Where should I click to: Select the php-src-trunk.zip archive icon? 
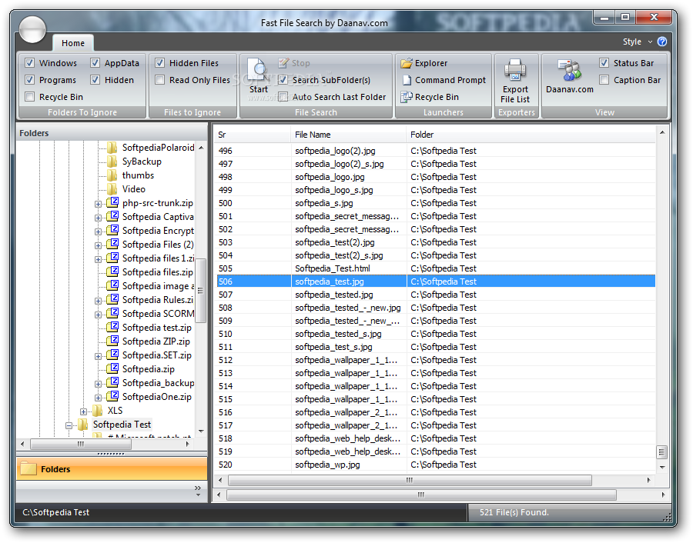[x=113, y=202]
